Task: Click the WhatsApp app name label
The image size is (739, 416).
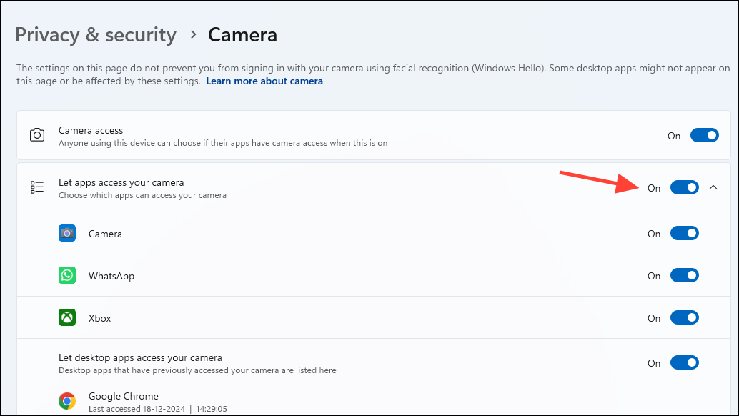Action: [x=111, y=276]
